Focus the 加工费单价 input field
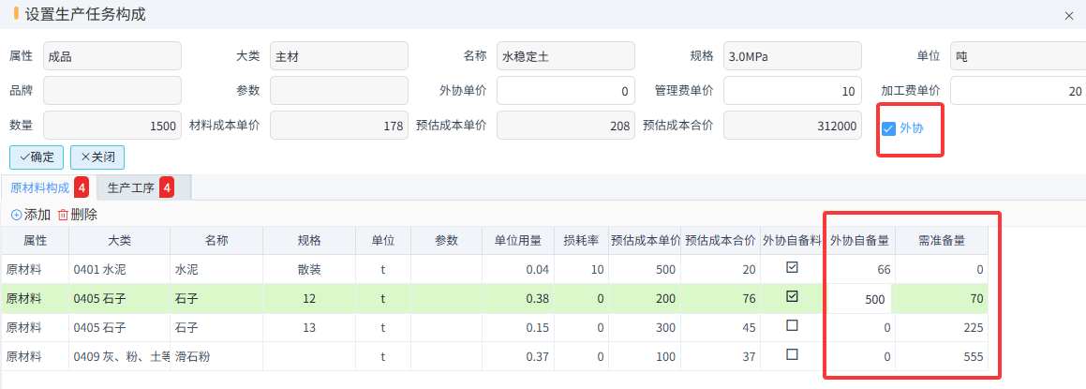Viewport: 1086px width, 389px height. click(1018, 91)
